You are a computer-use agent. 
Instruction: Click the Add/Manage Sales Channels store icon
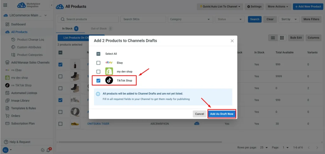click(x=8, y=62)
